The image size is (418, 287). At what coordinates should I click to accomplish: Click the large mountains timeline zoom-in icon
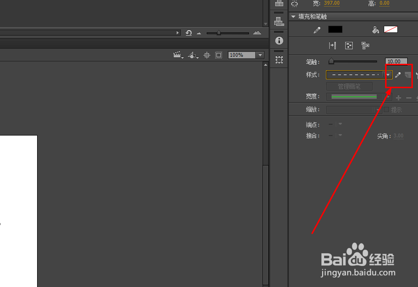(257, 33)
